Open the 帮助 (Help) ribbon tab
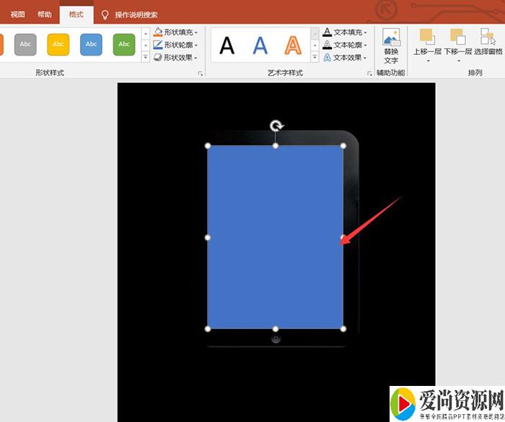The height and width of the screenshot is (422, 505). [45, 14]
